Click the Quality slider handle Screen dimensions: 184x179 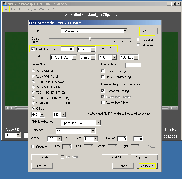tap(90, 39)
